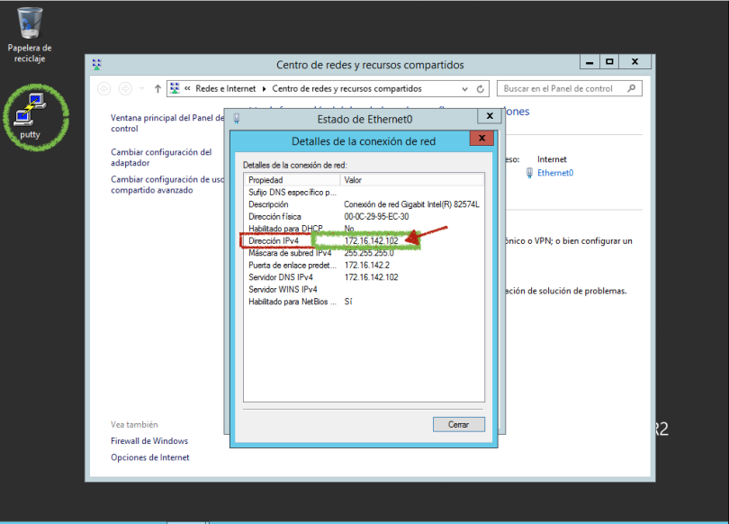
Task: Click the up-one-level arrow button
Action: point(157,89)
